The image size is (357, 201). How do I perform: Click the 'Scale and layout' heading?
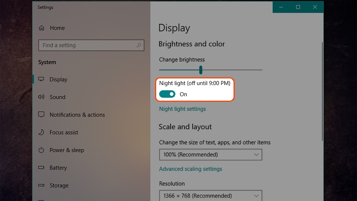tap(185, 127)
